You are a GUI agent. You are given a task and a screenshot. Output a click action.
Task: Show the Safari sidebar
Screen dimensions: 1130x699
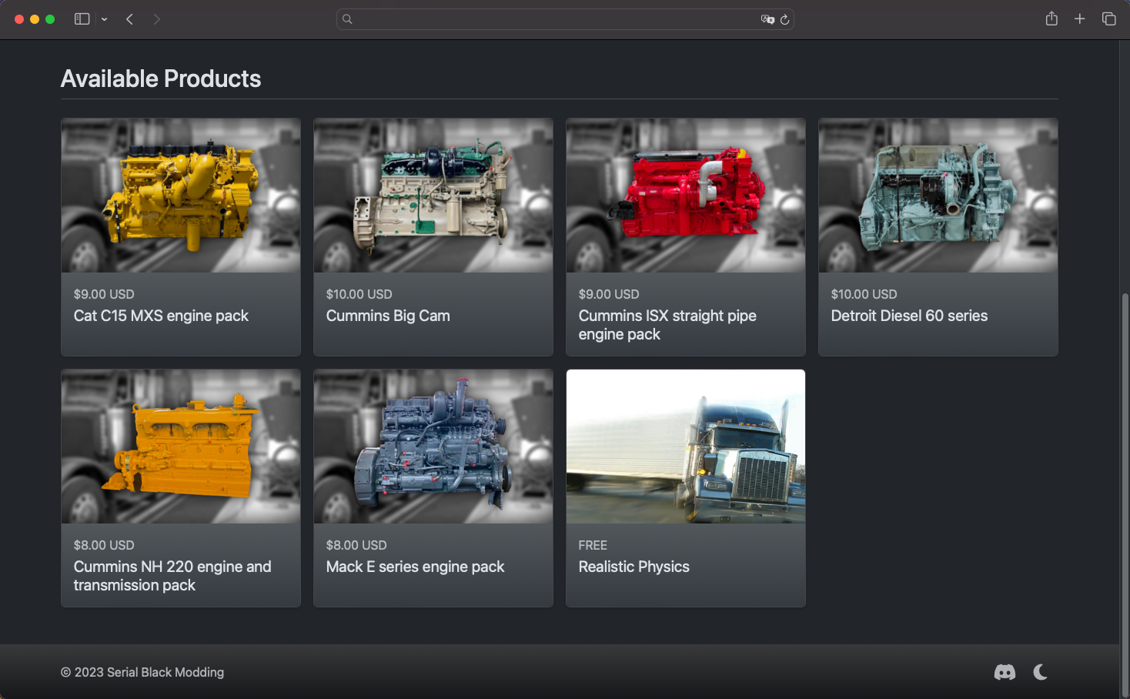pyautogui.click(x=82, y=19)
